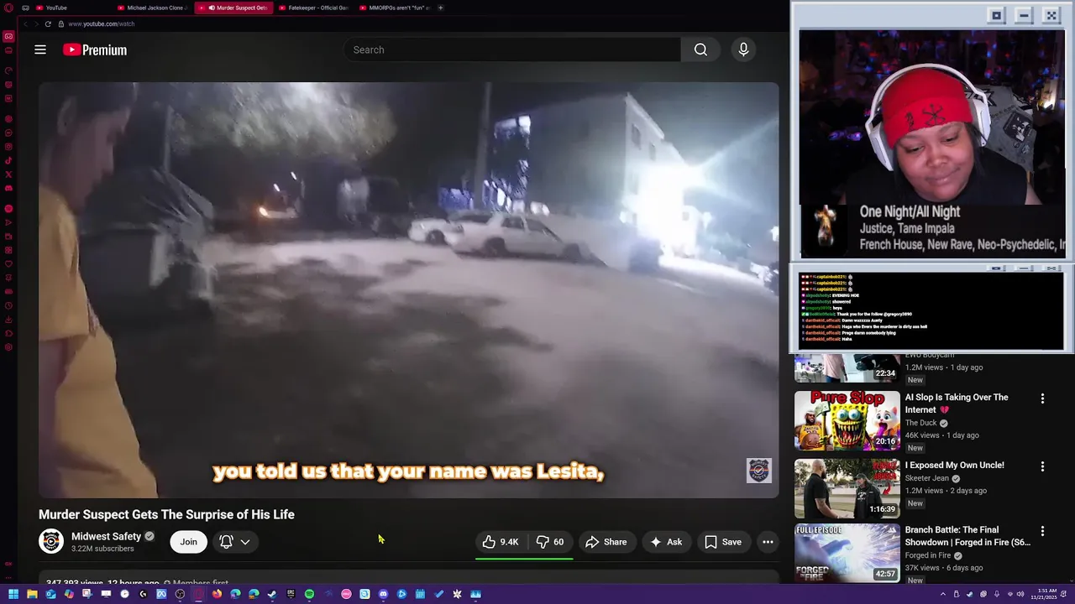Click the magnifier search button

click(700, 49)
